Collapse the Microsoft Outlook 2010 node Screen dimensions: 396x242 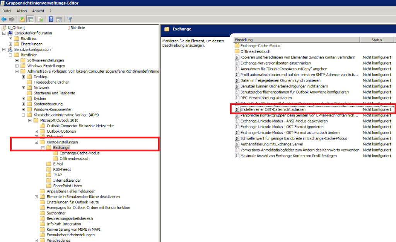tap(30, 121)
